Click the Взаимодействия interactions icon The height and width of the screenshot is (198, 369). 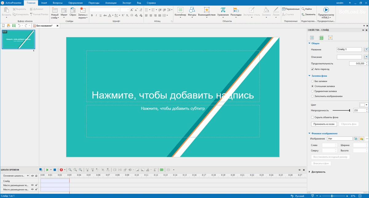pyautogui.click(x=207, y=10)
